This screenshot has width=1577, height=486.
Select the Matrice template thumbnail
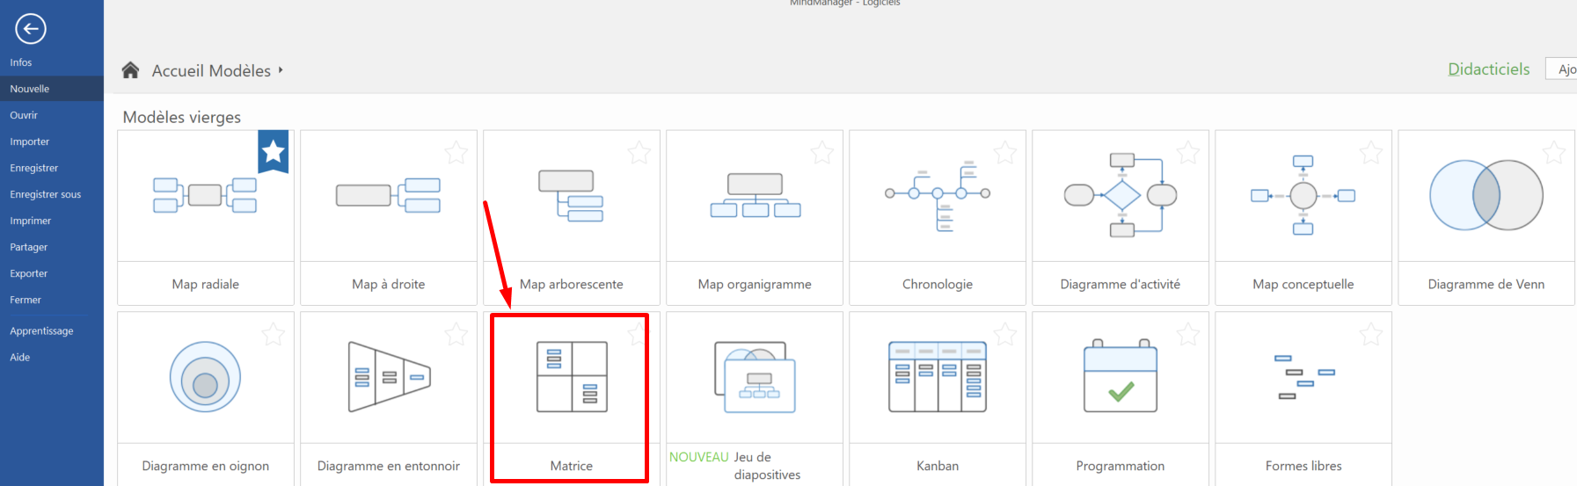pyautogui.click(x=572, y=378)
